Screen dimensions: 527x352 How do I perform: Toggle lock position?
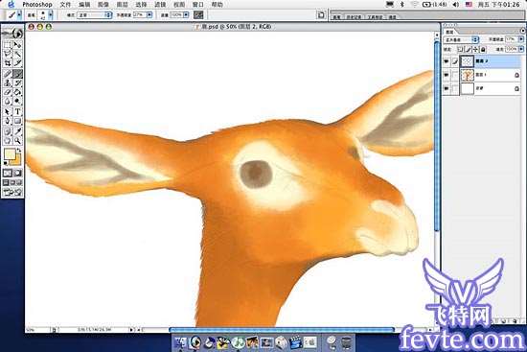[x=475, y=49]
